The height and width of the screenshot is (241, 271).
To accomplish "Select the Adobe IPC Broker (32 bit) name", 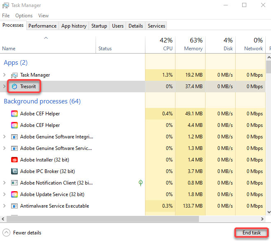I will point(47,171).
